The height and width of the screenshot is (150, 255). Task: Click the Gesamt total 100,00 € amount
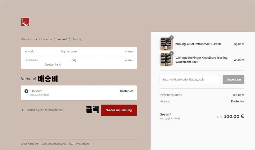[x=234, y=116]
